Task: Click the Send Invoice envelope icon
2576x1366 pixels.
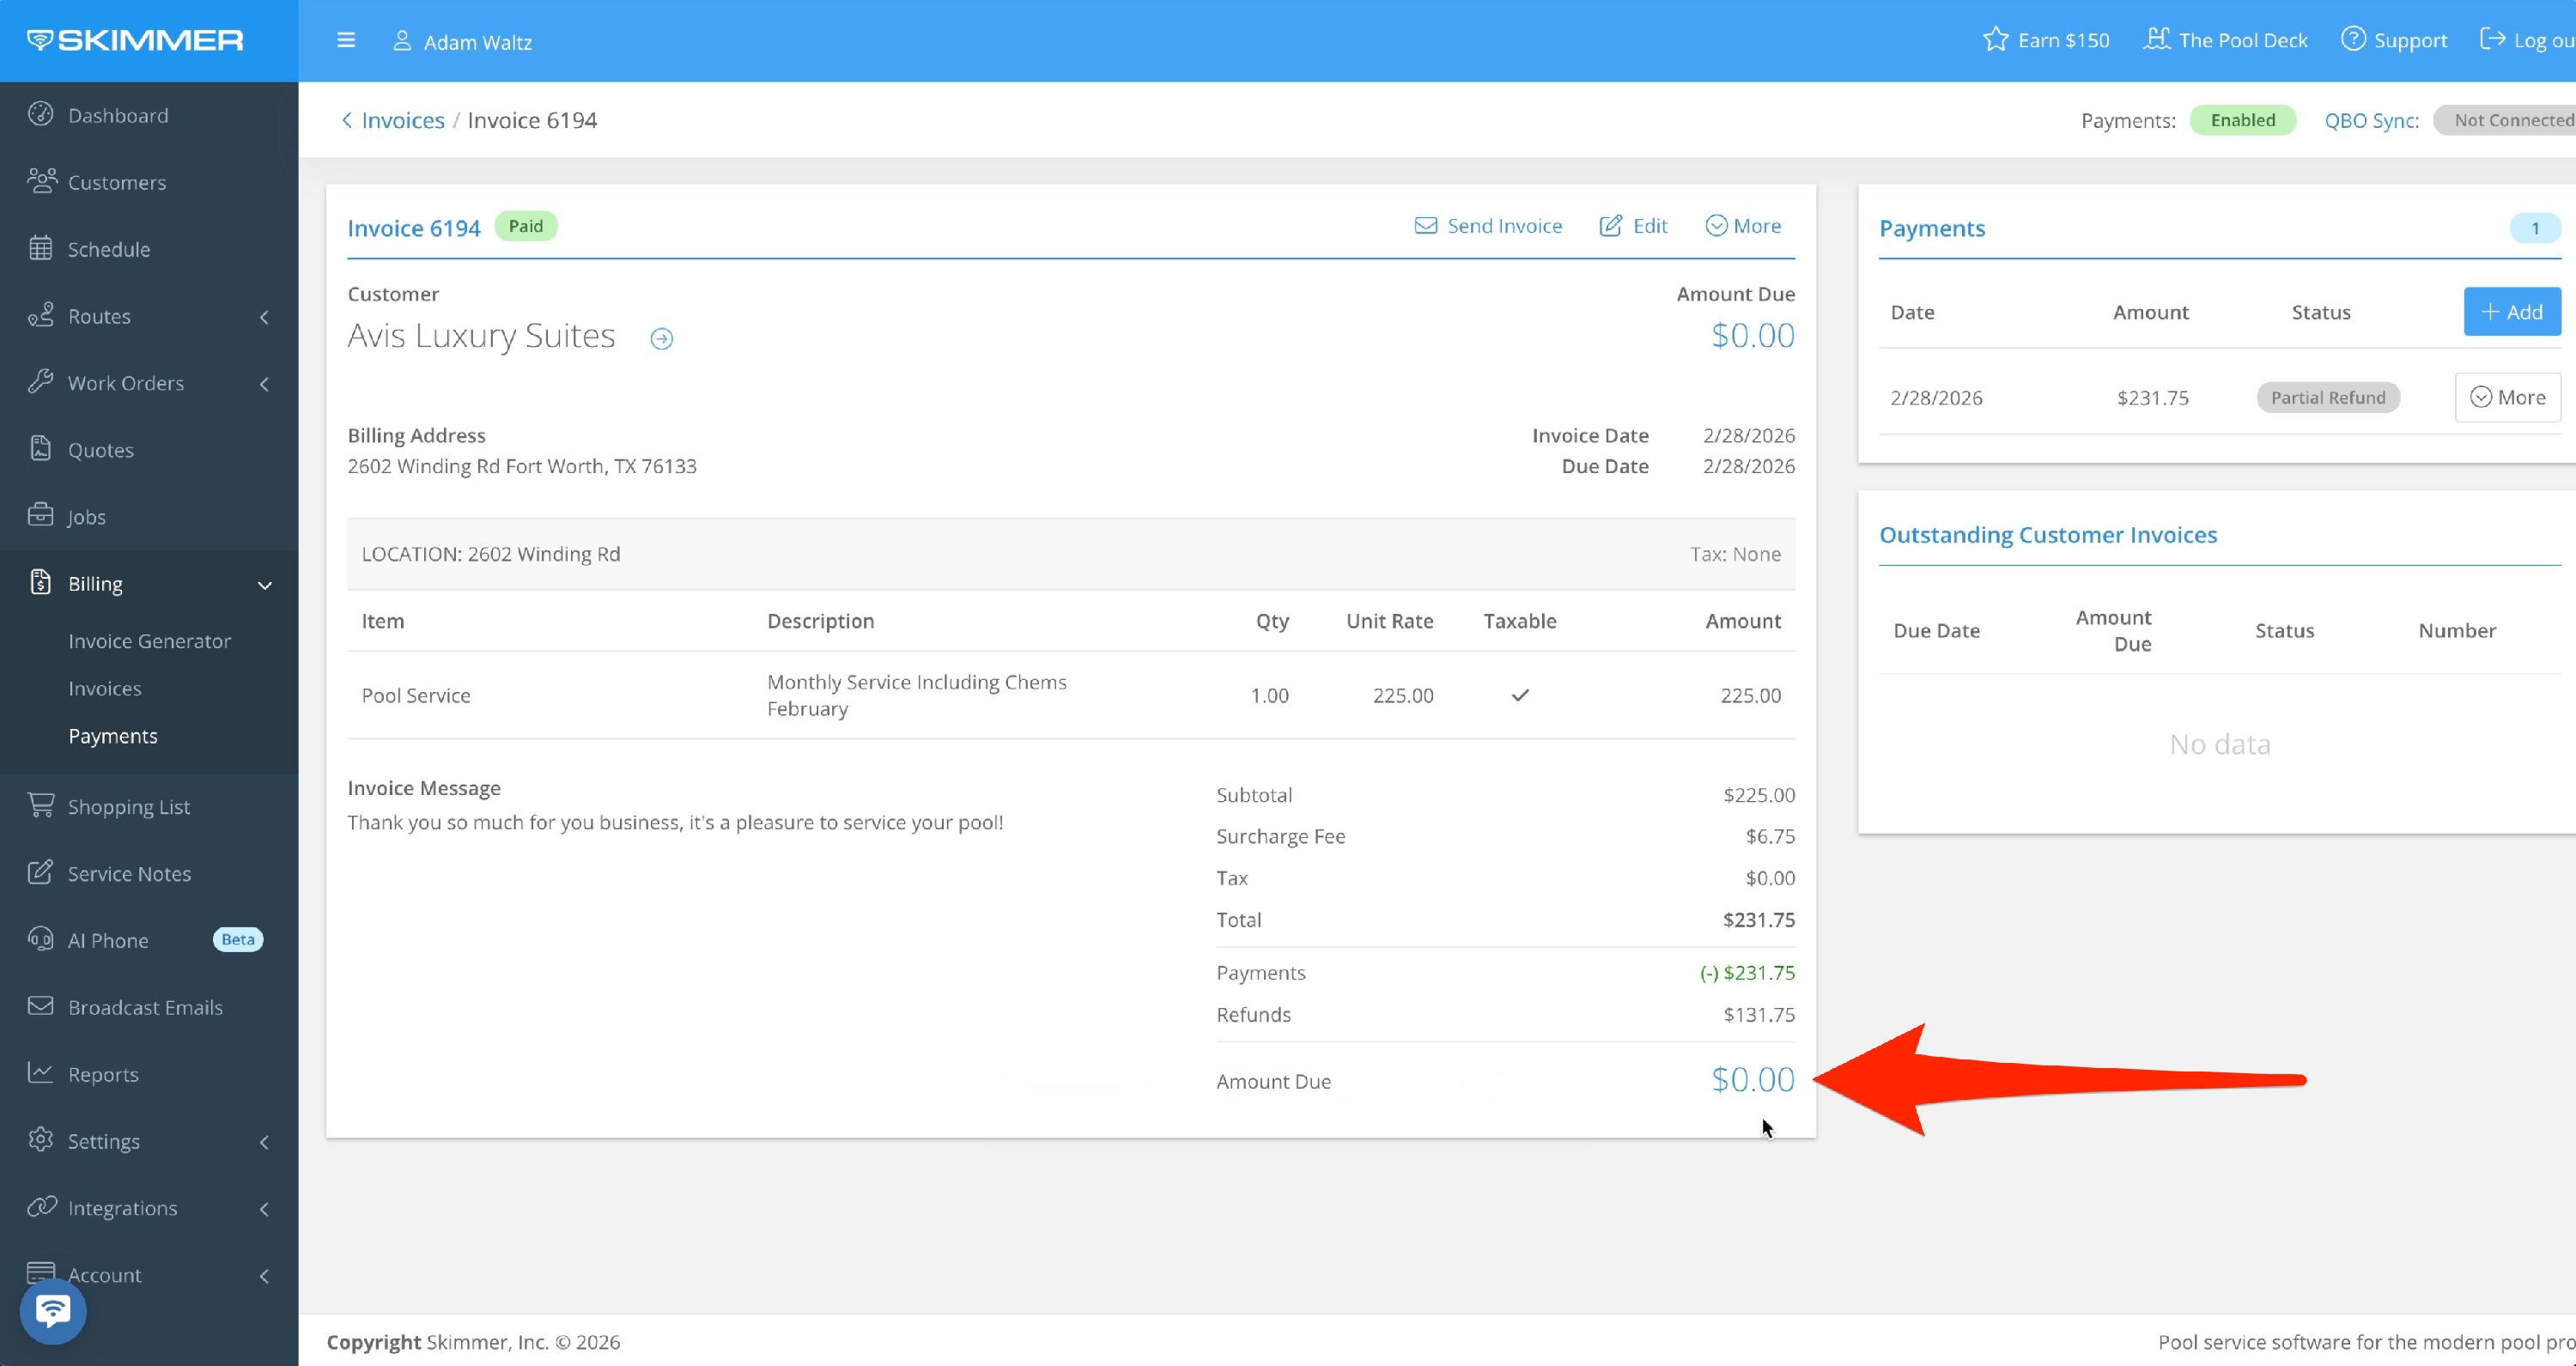Action: pyautogui.click(x=1425, y=226)
